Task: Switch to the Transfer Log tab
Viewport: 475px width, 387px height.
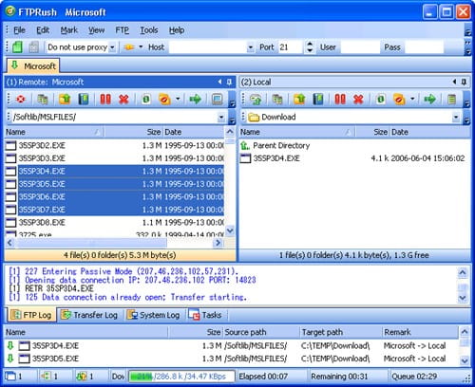Action: (x=89, y=315)
